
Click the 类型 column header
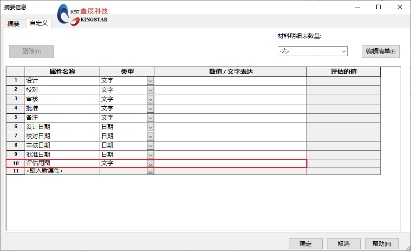coord(127,71)
